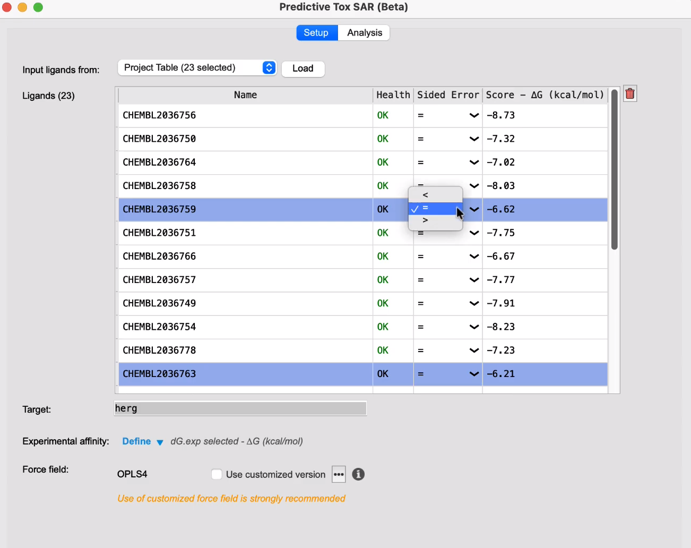Click the score value -6.67
Viewport: 691px width, 548px height.
point(500,256)
